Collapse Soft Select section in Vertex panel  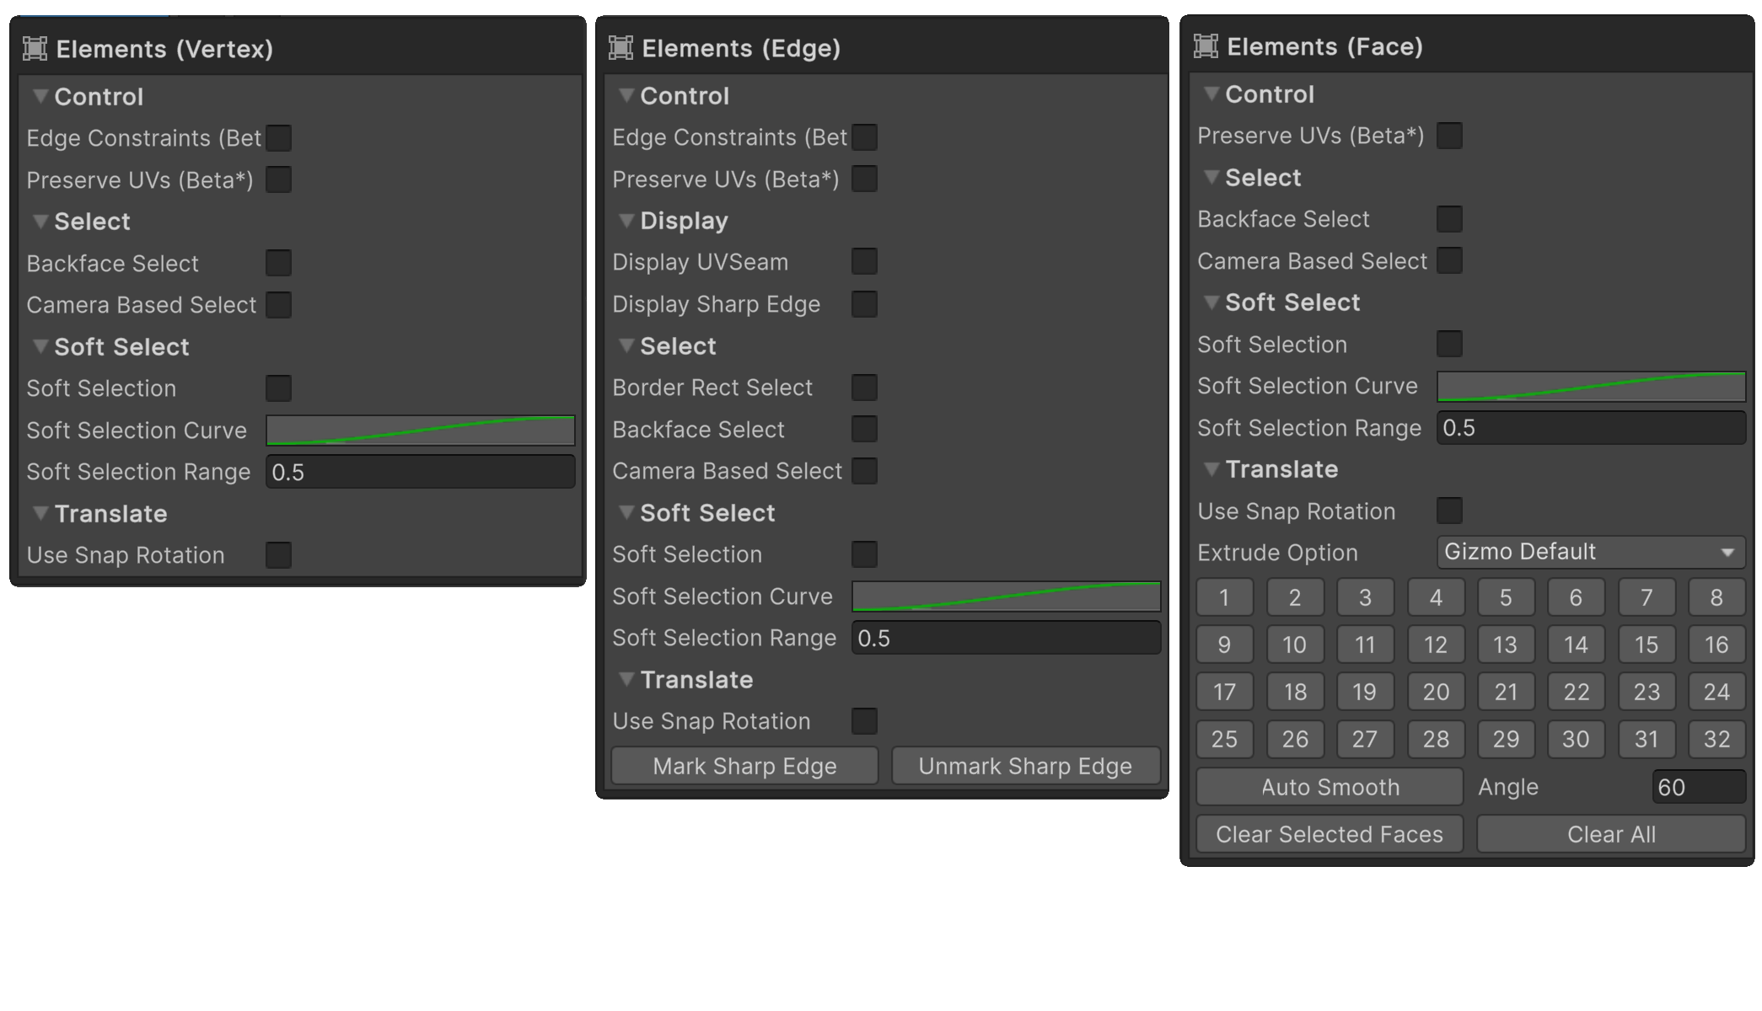40,347
